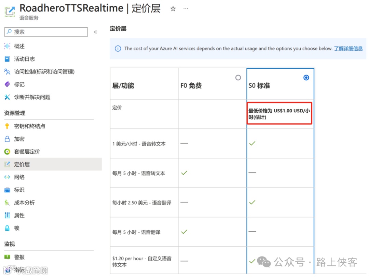
Task: Click the $1.20 per hour 自定义语音转文本 label
Action: click(x=142, y=262)
